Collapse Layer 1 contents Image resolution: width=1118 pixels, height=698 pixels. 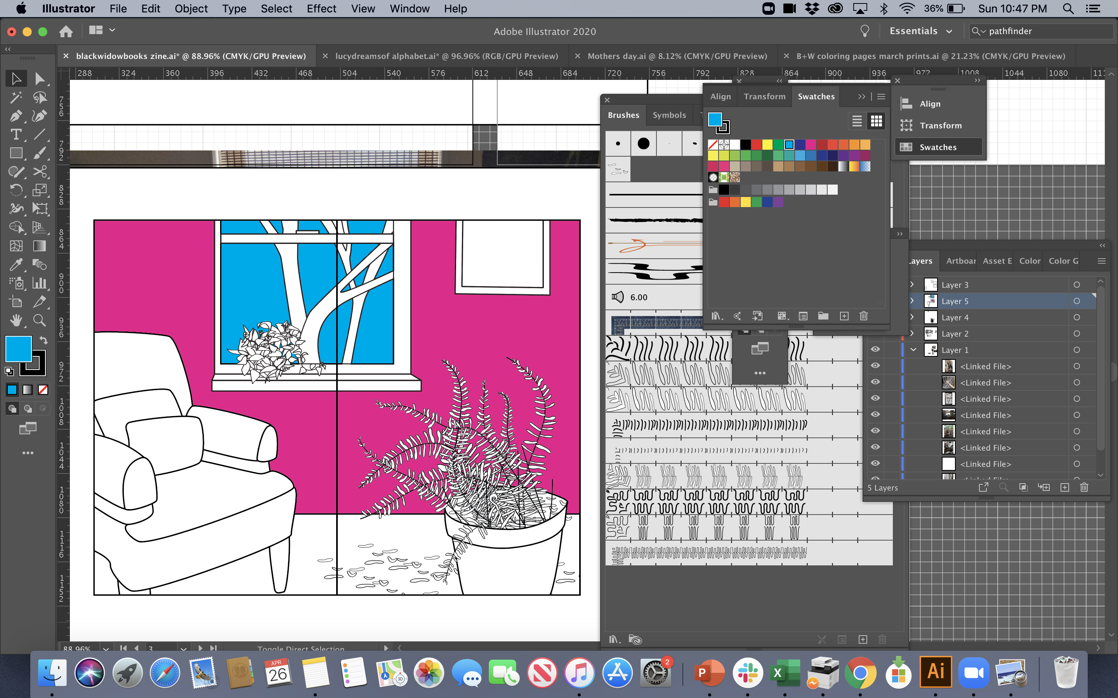913,349
